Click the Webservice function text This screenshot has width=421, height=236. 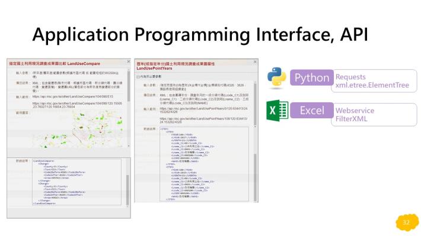click(x=355, y=111)
